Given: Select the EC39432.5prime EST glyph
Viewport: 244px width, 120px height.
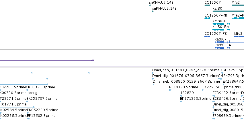Looking at the screenshot, I should (x=214, y=96).
